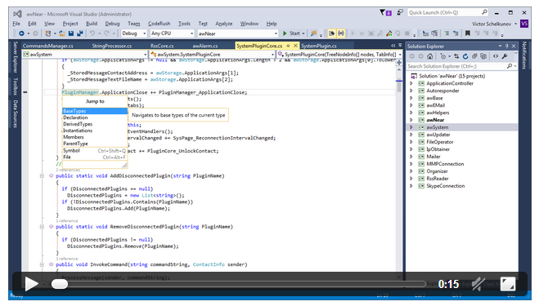Click the Properties wrench icon
Image resolution: width=539 pixels, height=306 pixels.
click(x=505, y=56)
